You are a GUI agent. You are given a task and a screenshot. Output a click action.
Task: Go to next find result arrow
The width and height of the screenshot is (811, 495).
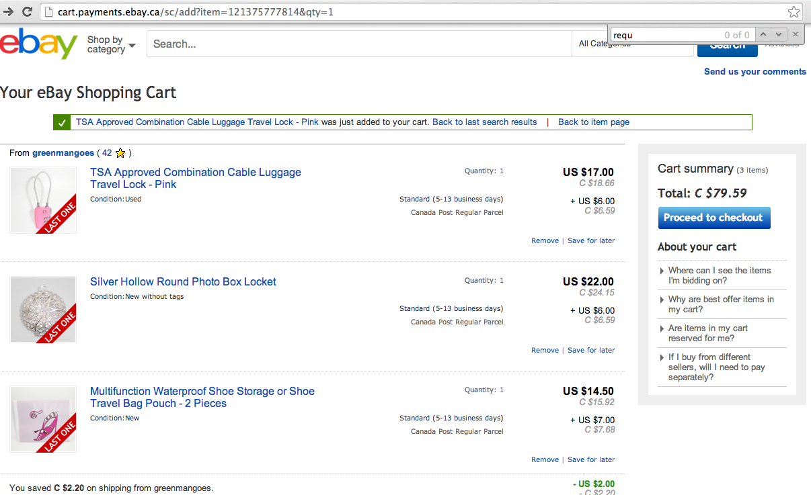coord(779,34)
